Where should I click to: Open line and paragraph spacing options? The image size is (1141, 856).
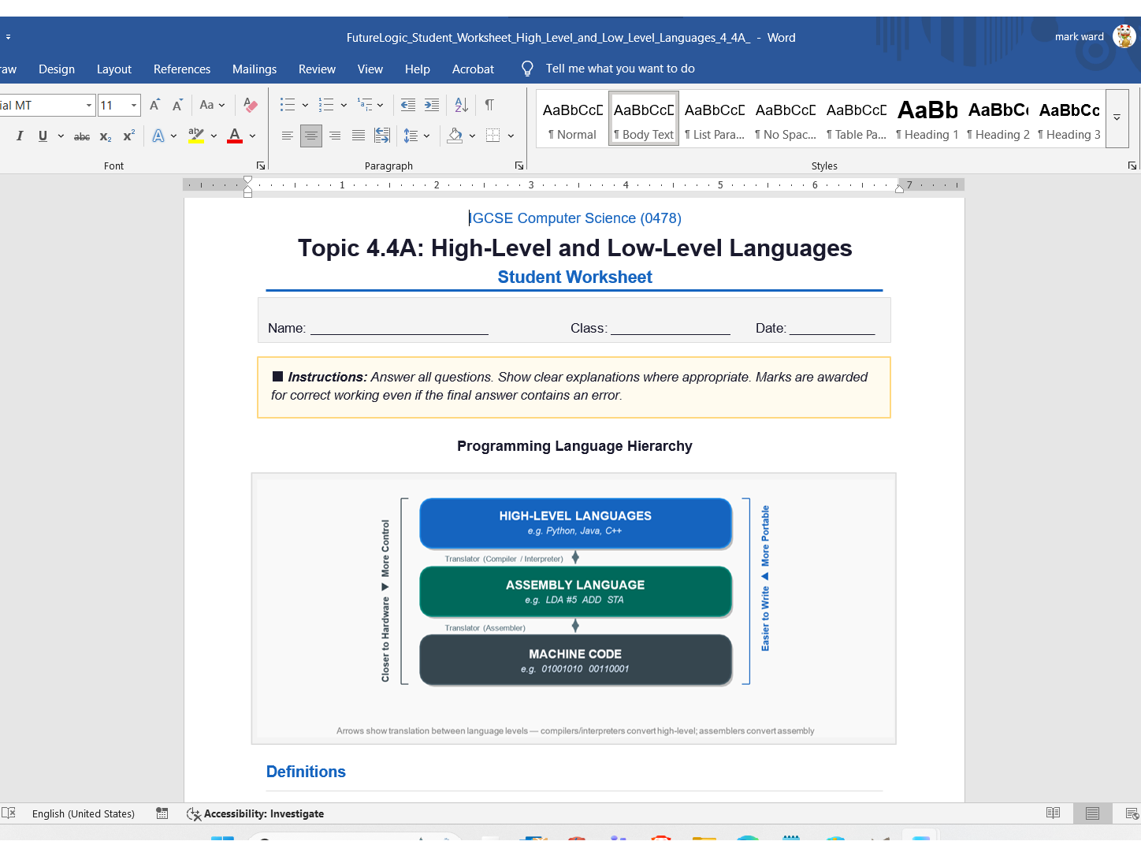(411, 136)
